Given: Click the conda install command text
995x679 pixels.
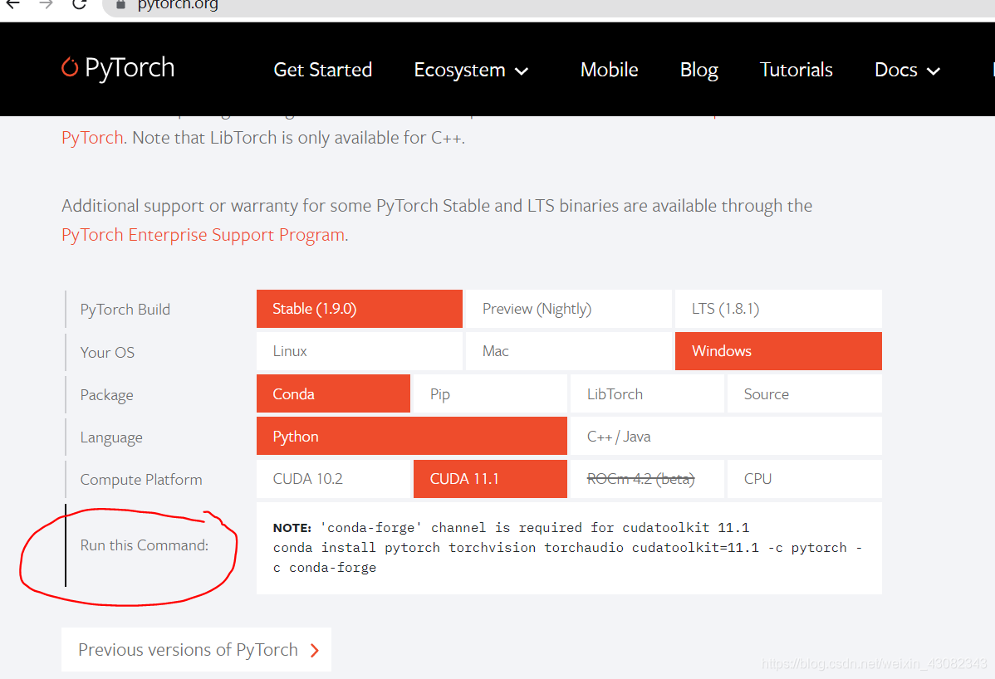Looking at the screenshot, I should [x=567, y=557].
